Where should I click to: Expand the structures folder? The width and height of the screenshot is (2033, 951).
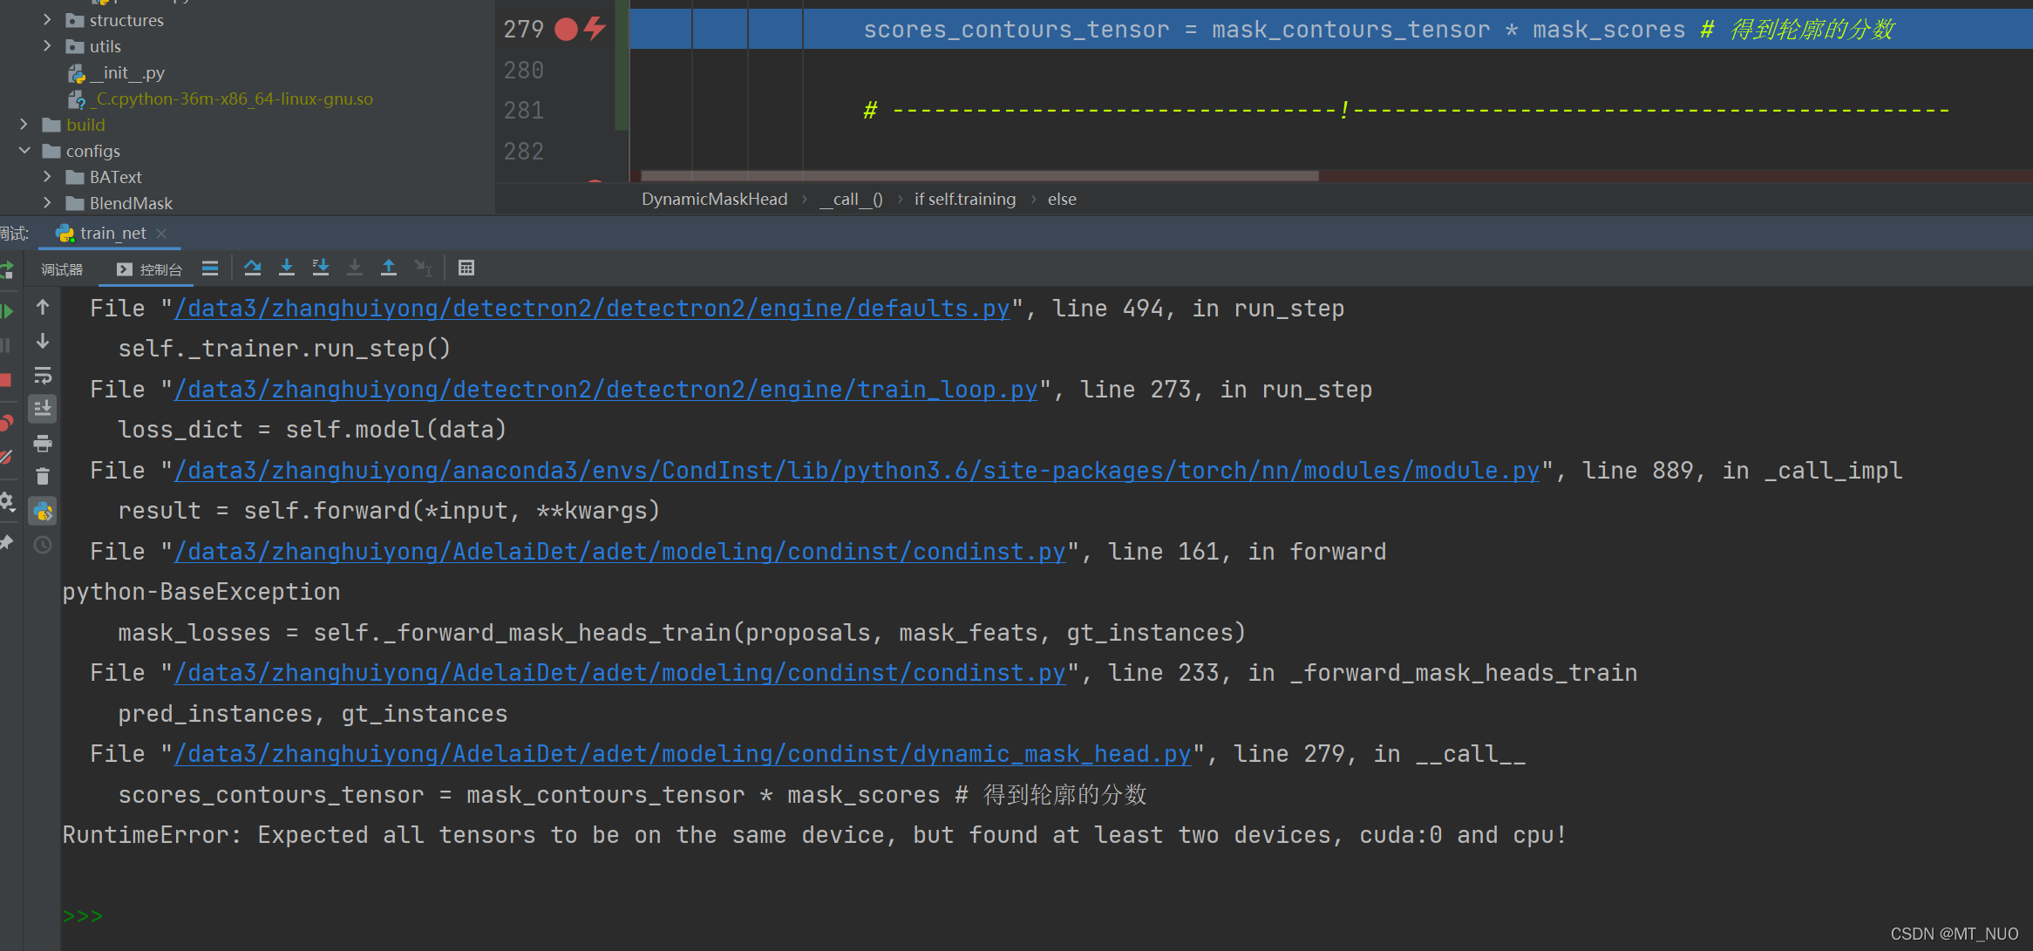click(47, 20)
